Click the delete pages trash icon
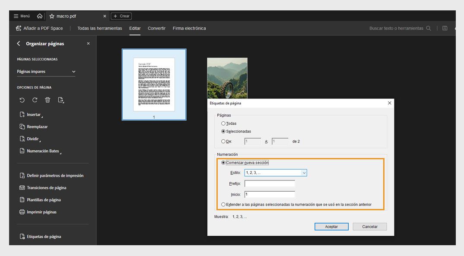Viewport: 464px width, 256px height. [48, 100]
